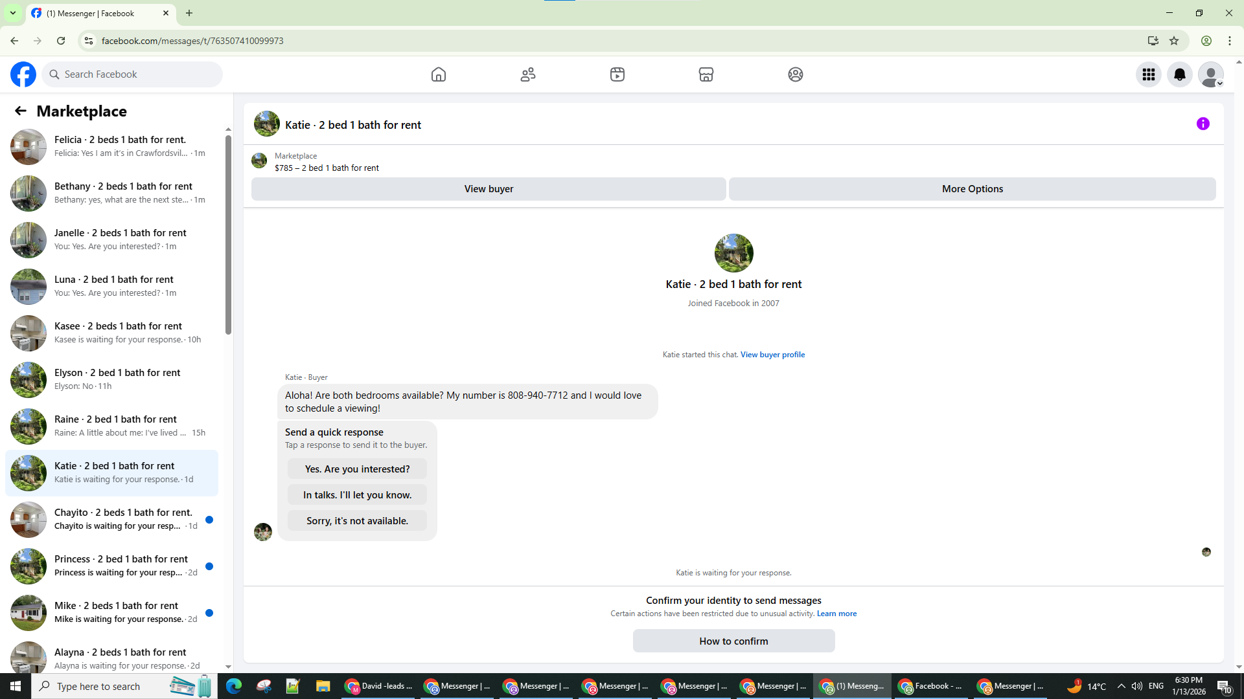
Task: Click the purple conversation information icon
Action: pos(1203,124)
